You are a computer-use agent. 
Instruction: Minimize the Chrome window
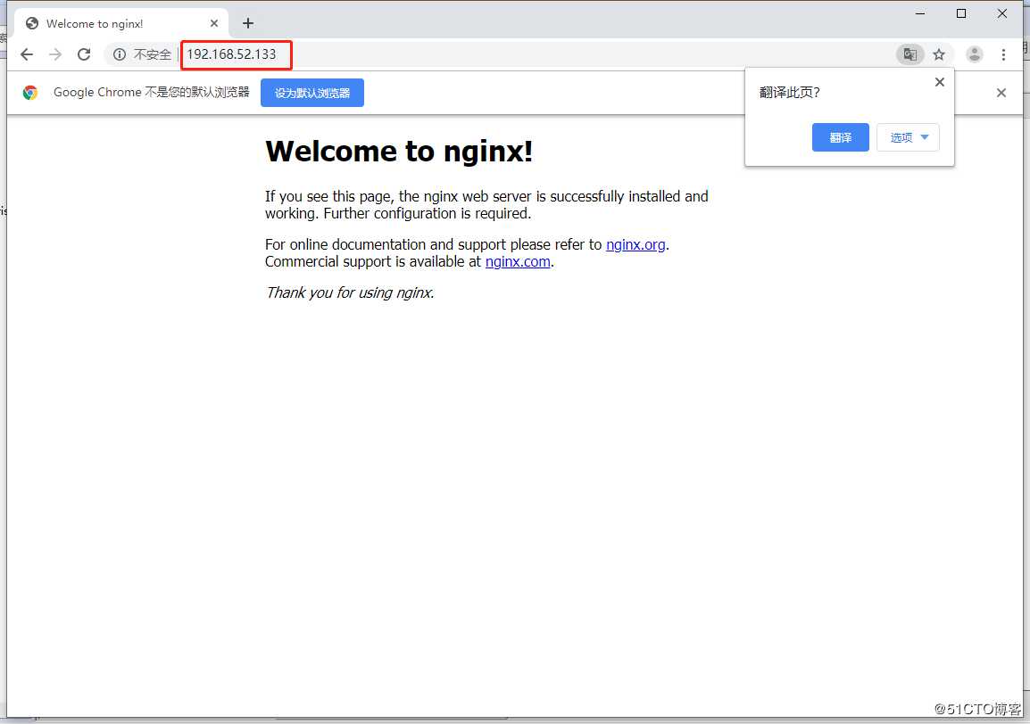pyautogui.click(x=920, y=13)
